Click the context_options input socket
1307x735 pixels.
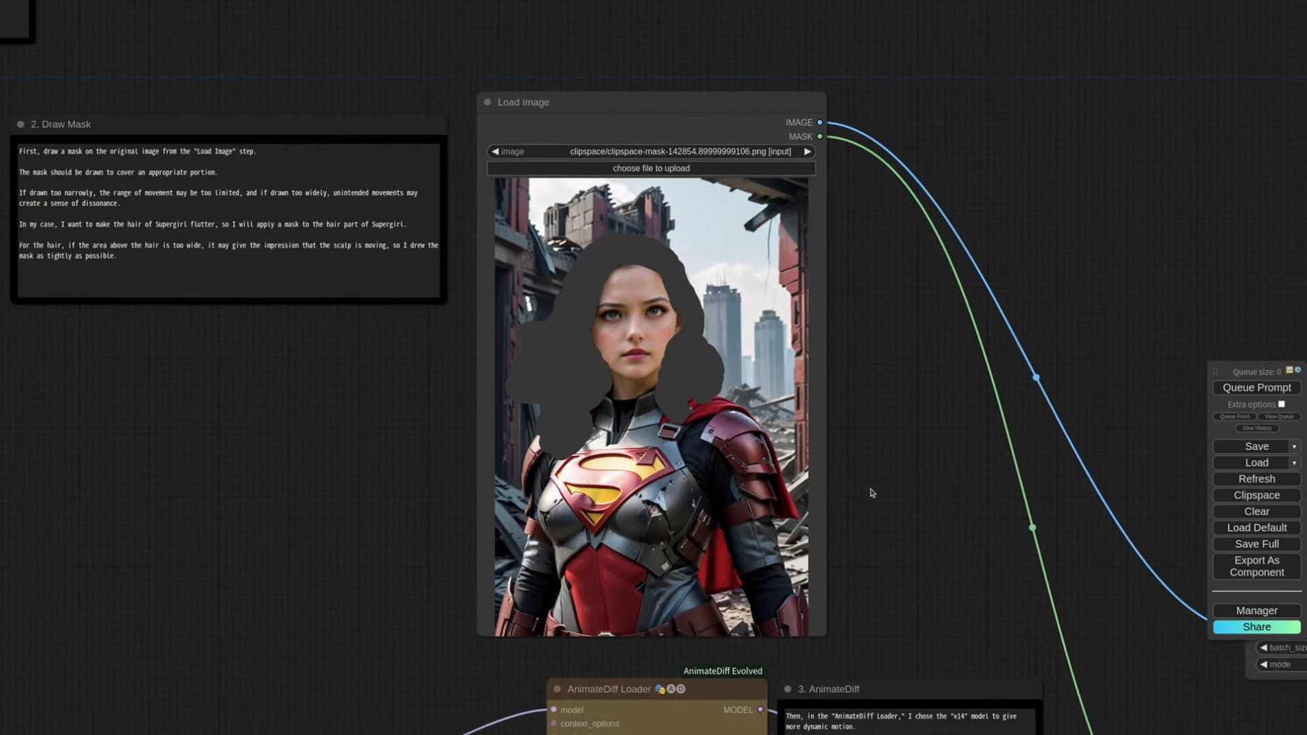[554, 723]
